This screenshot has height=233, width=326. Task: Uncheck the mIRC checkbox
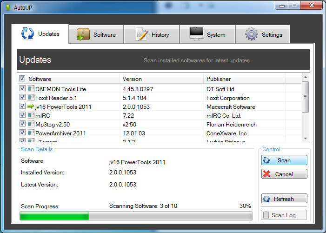(x=22, y=115)
